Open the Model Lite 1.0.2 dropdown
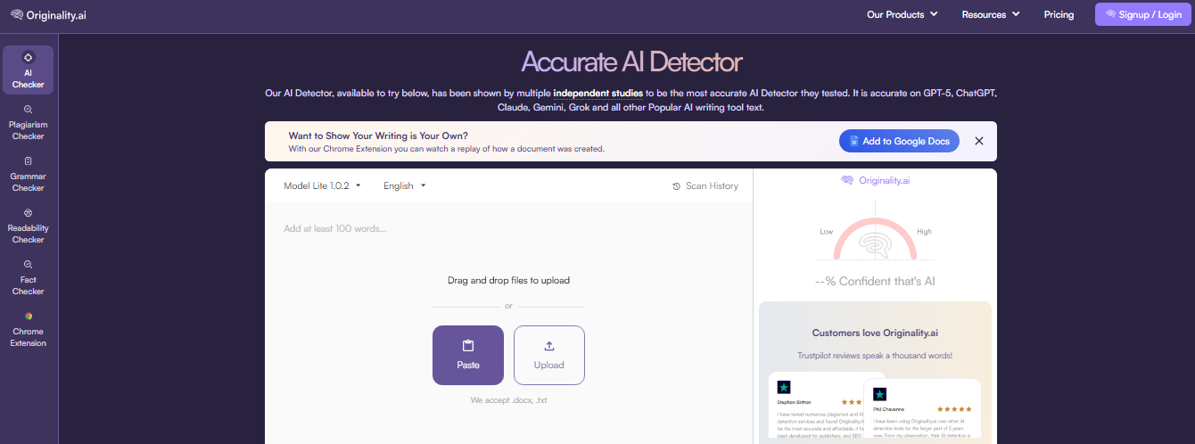Image resolution: width=1195 pixels, height=444 pixels. (323, 185)
